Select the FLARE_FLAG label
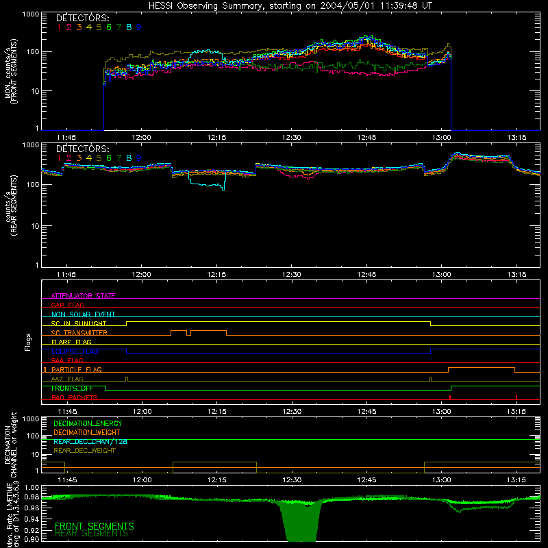The width and height of the screenshot is (548, 548). tap(71, 342)
